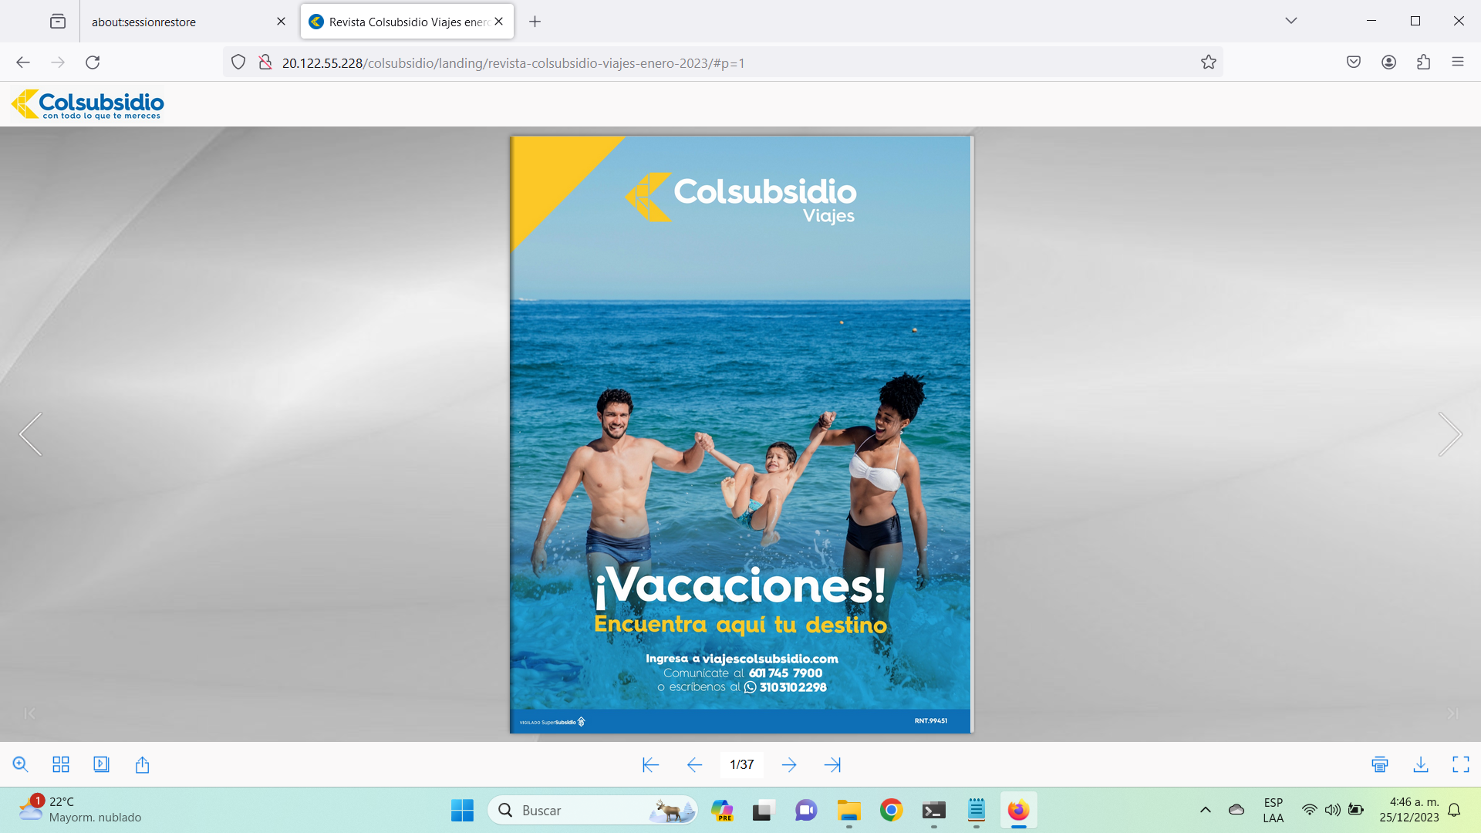The image size is (1481, 833).
Task: Click the page number field 1/37
Action: click(741, 764)
